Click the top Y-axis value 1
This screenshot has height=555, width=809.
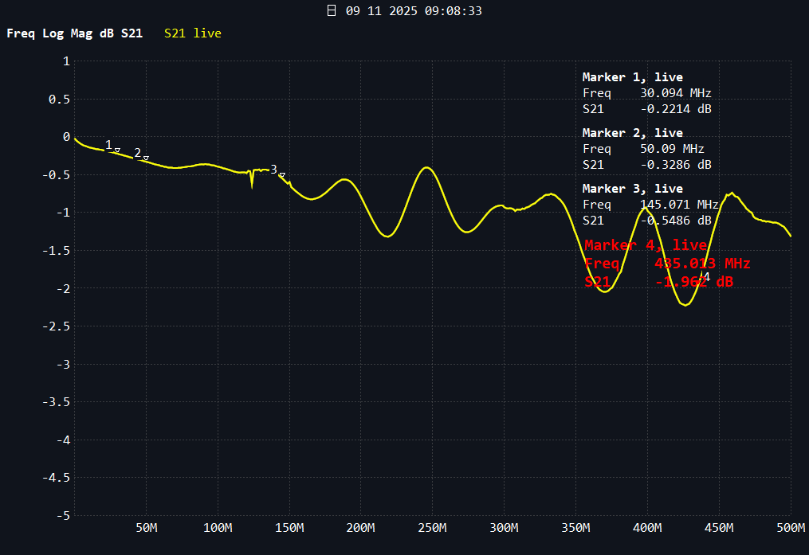point(66,61)
